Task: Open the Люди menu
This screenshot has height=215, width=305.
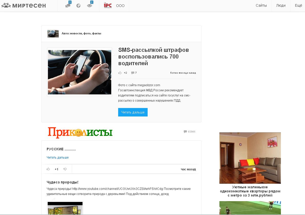Action: coord(281,5)
